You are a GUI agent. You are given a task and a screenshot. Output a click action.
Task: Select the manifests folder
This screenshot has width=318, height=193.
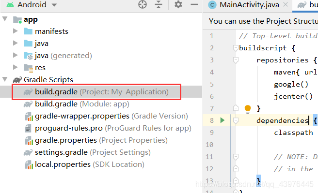point(51,31)
